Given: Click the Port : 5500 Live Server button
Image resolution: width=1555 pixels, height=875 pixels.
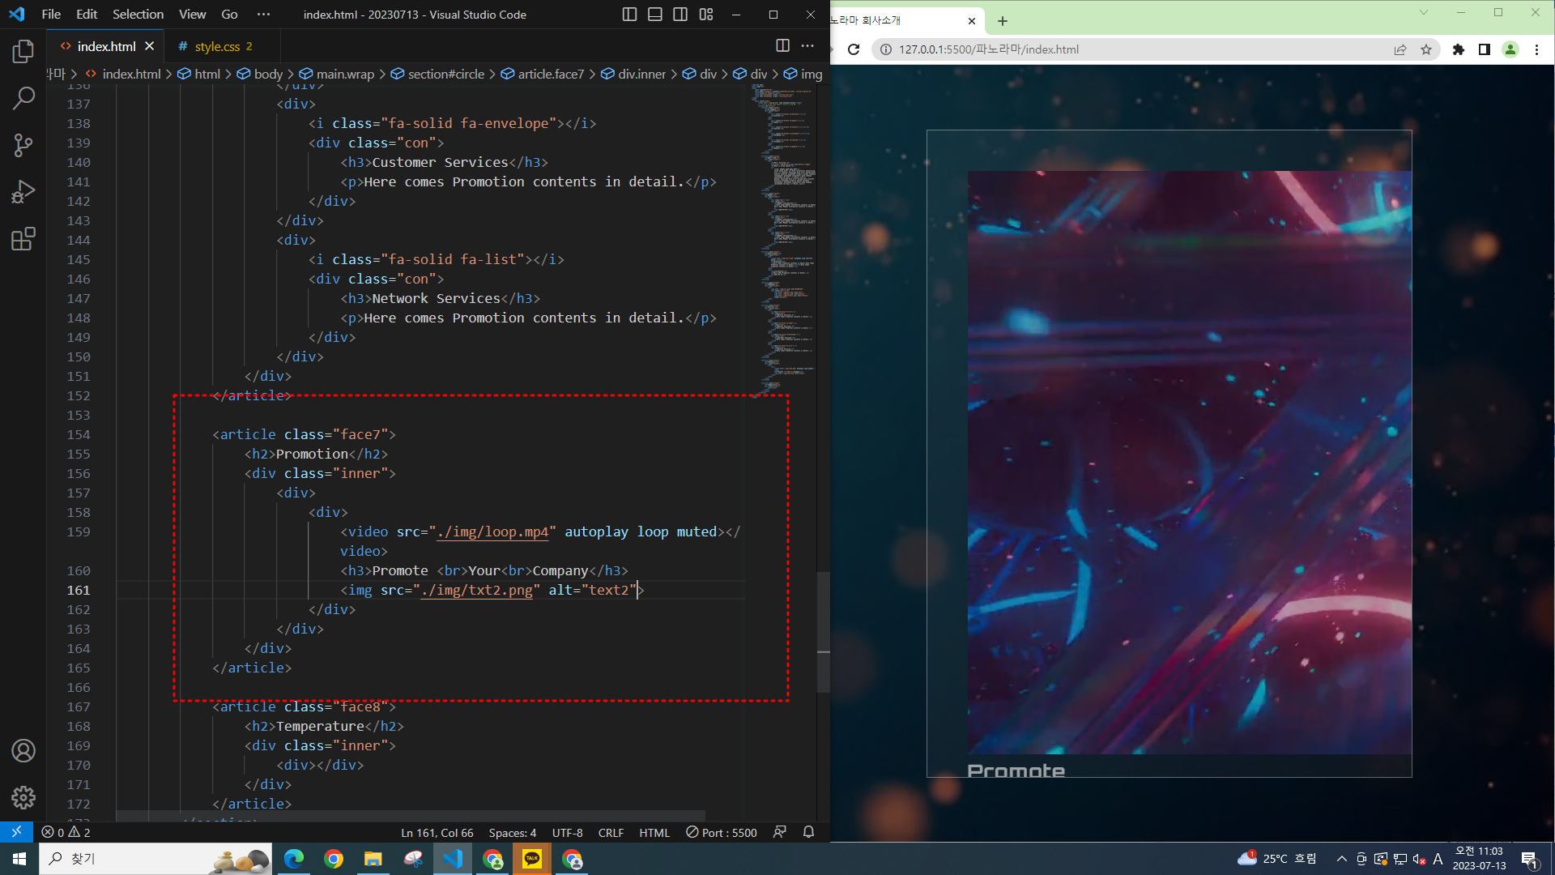Looking at the screenshot, I should point(721,832).
